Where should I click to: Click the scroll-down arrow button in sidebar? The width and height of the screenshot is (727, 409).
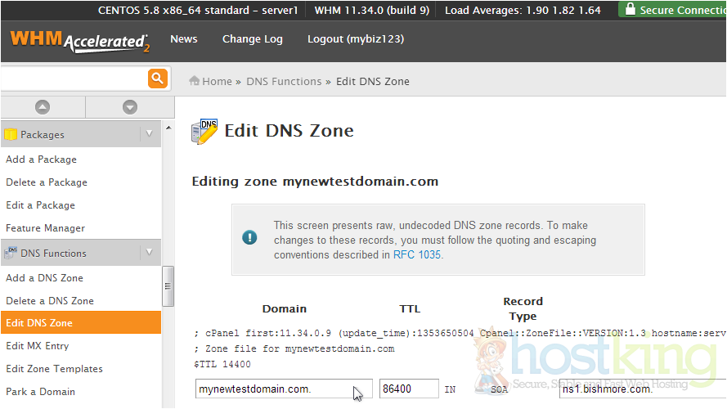click(x=129, y=107)
